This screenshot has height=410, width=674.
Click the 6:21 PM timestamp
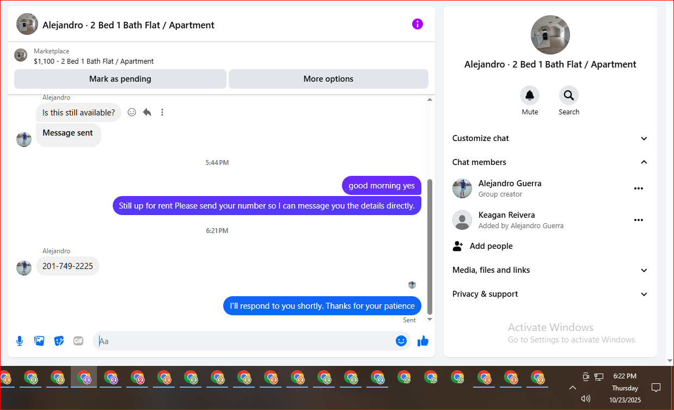pos(217,231)
